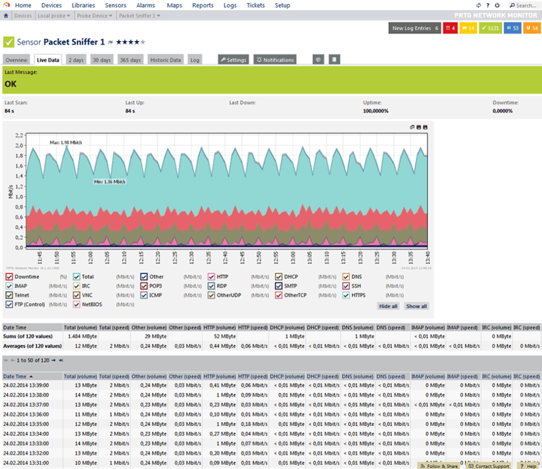Viewport: 542px width, 469px height.
Task: Click the logout power icon
Action: [x=496, y=5]
